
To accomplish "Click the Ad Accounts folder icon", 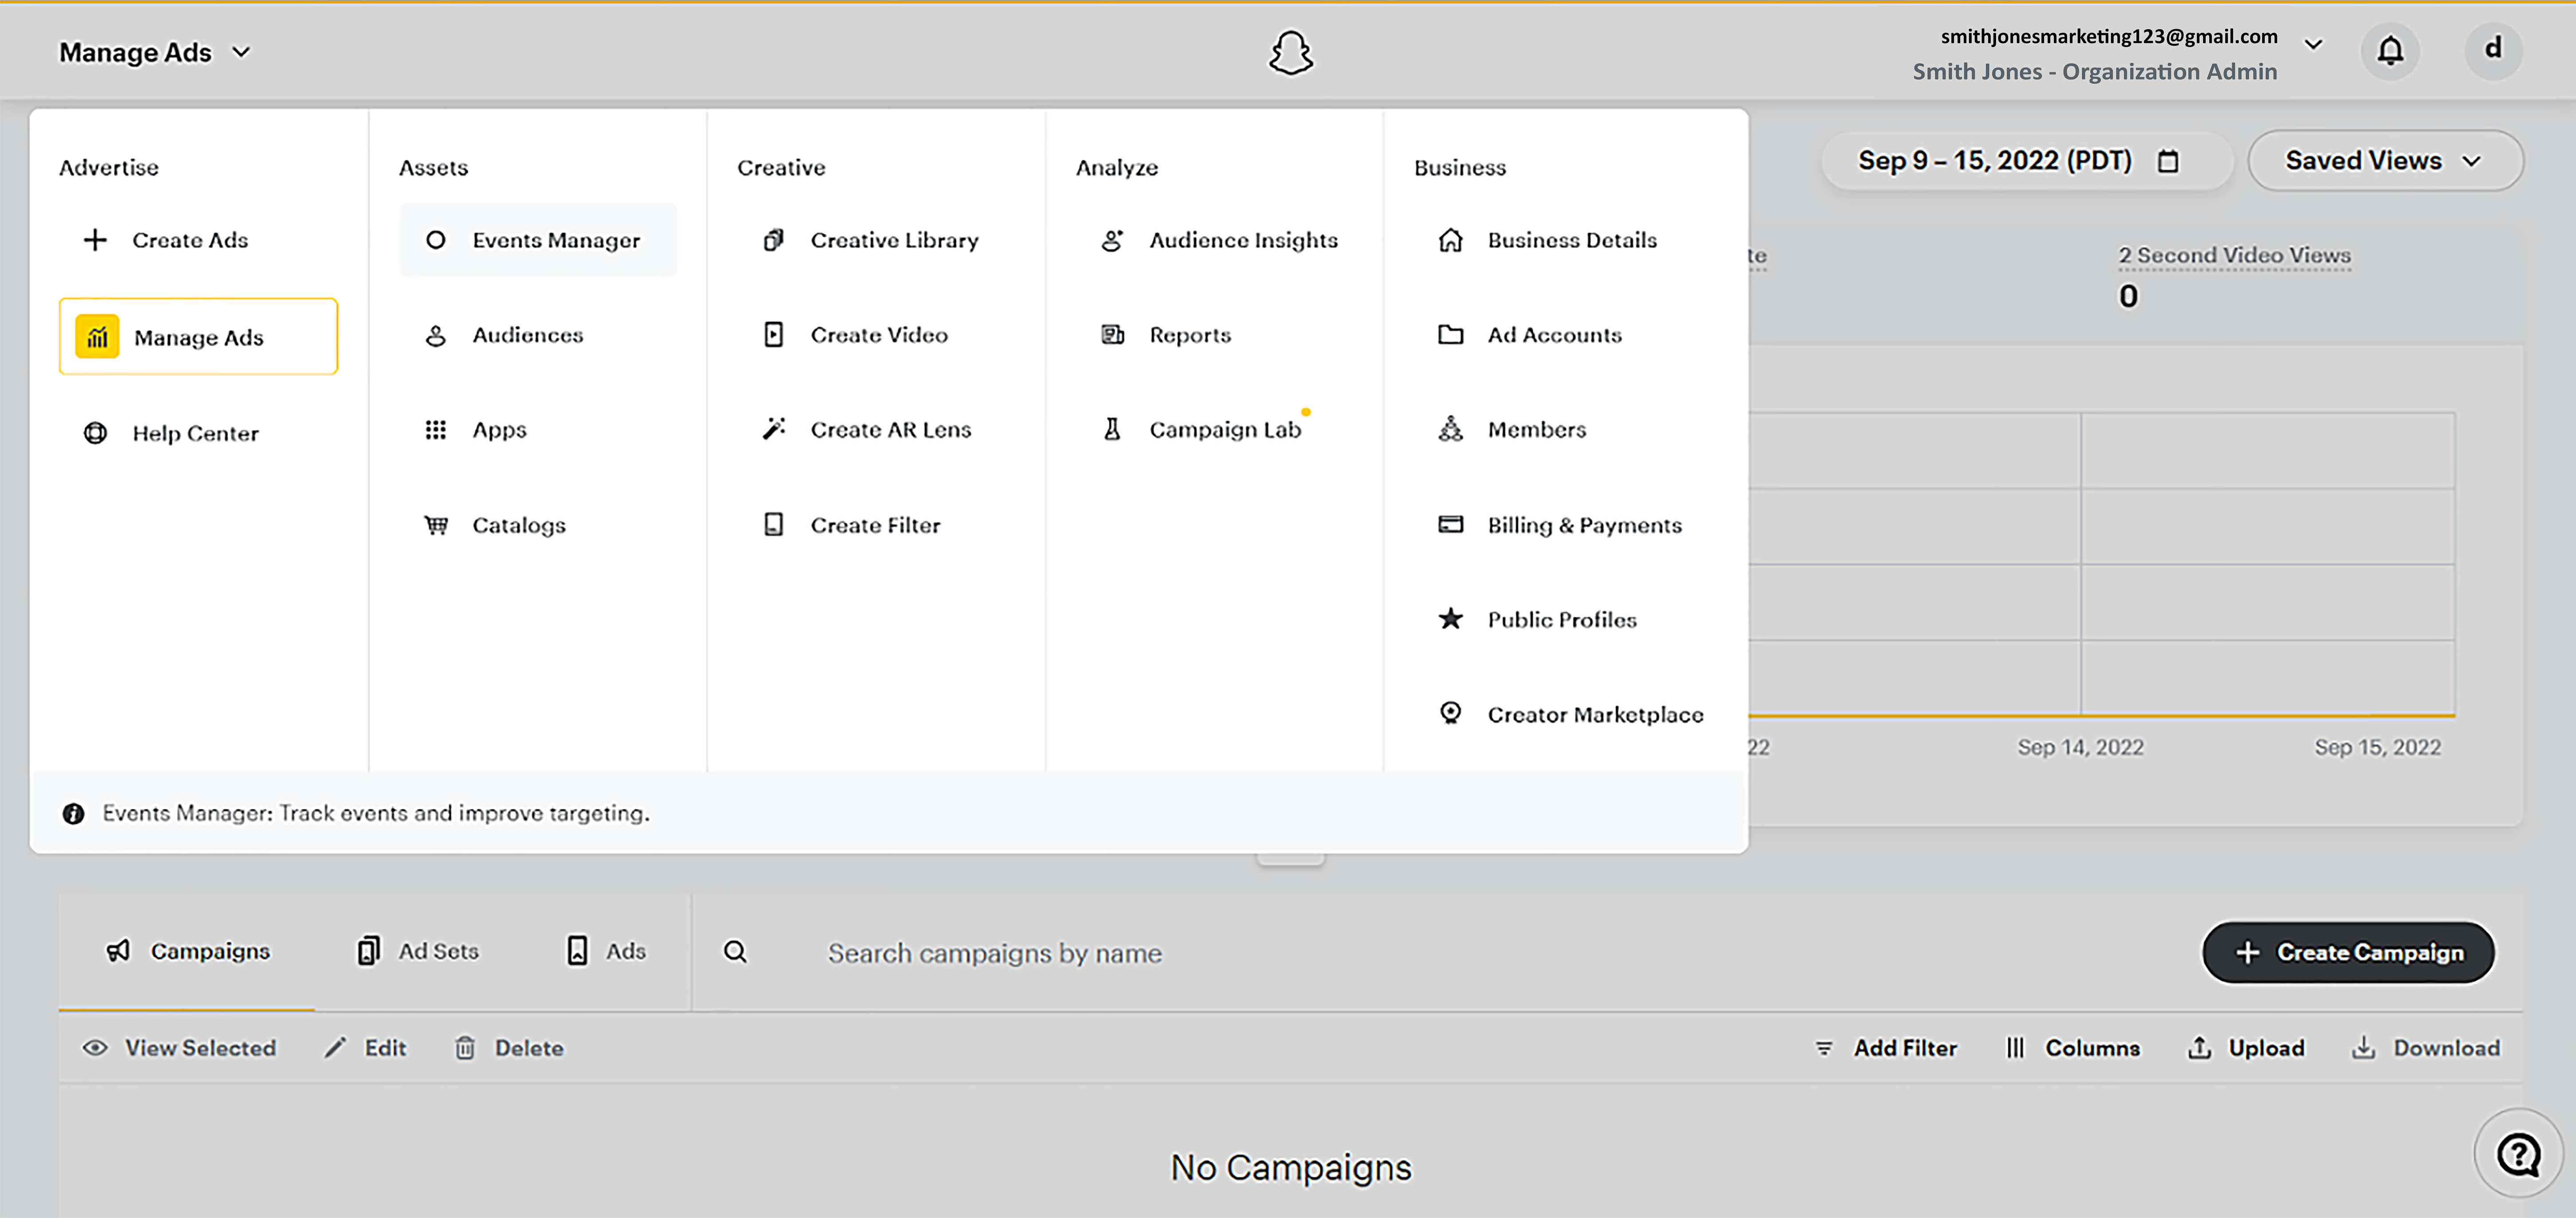I will click(x=1450, y=335).
